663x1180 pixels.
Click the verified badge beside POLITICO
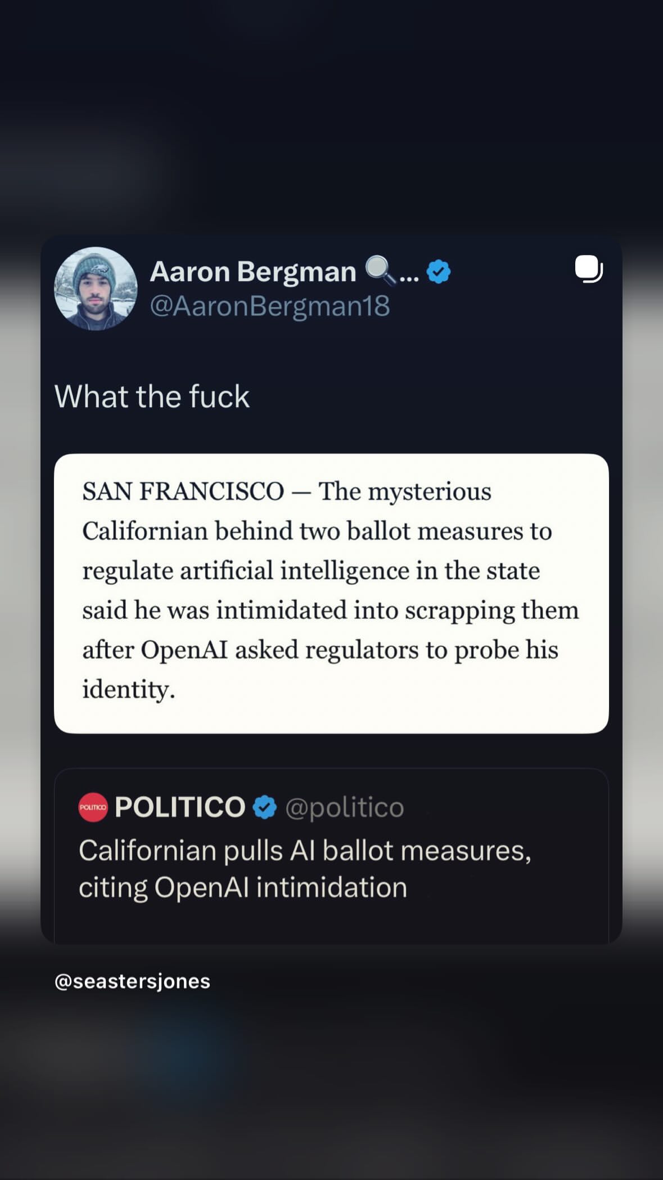[265, 807]
